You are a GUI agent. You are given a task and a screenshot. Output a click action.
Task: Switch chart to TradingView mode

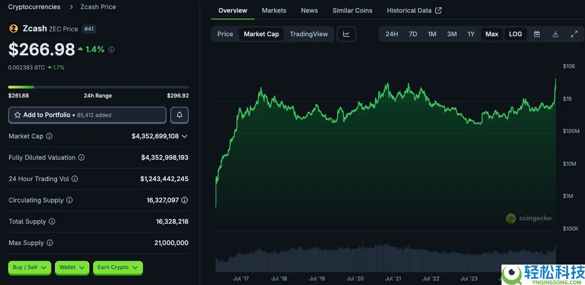click(x=309, y=34)
